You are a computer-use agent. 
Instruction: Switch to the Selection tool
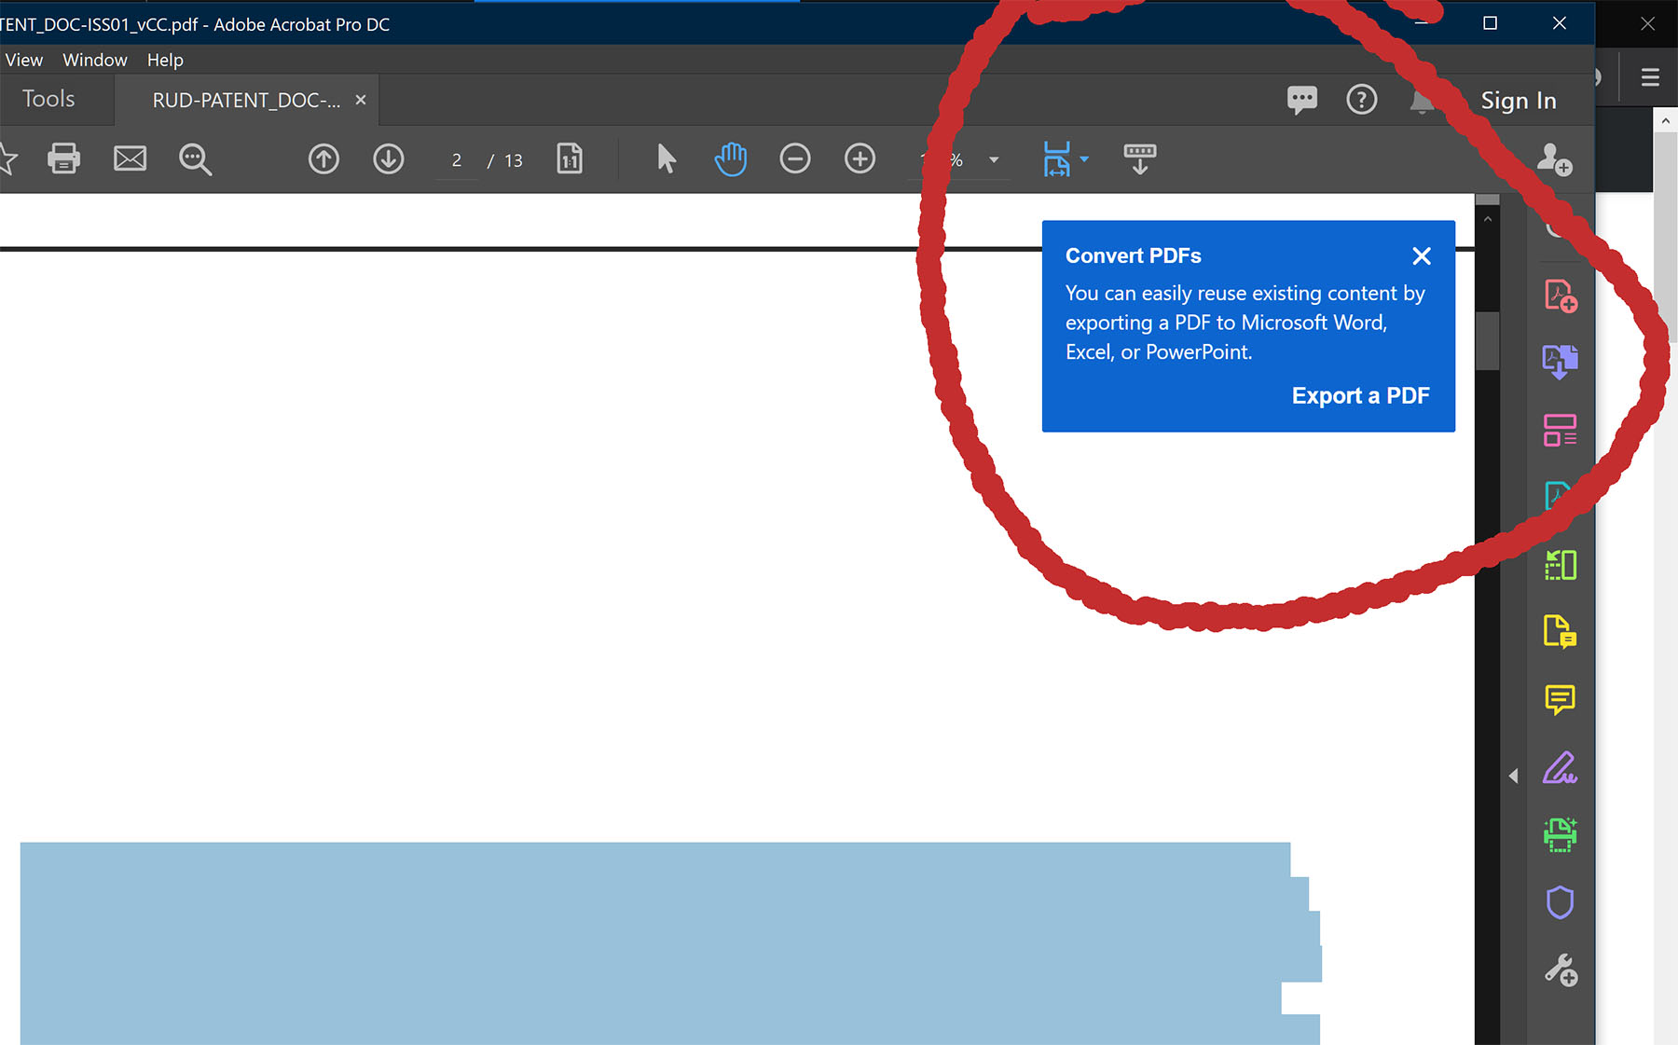(665, 158)
